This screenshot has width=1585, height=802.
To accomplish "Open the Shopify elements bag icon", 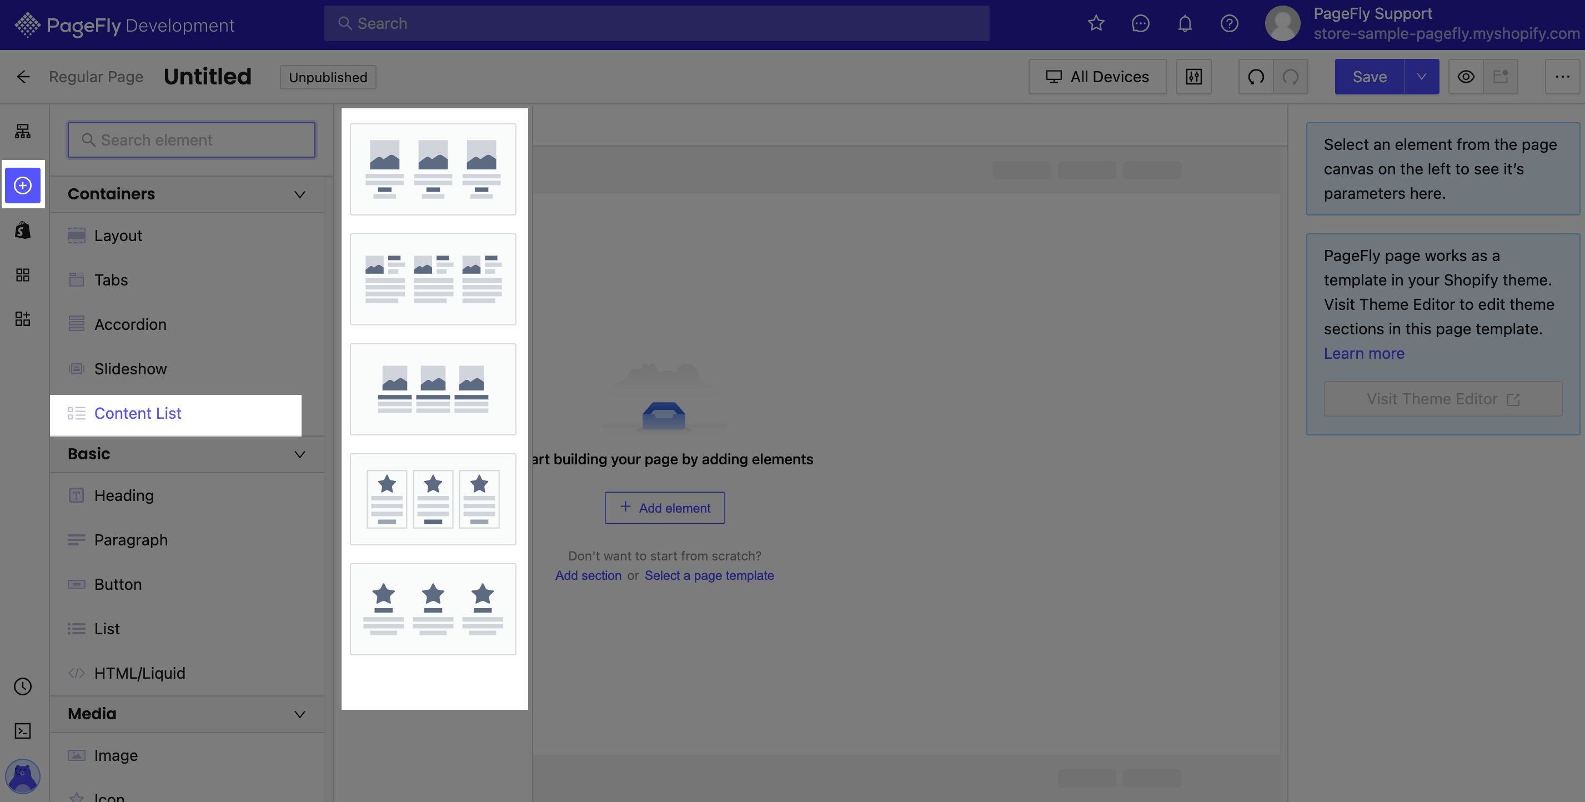I will pos(23,230).
